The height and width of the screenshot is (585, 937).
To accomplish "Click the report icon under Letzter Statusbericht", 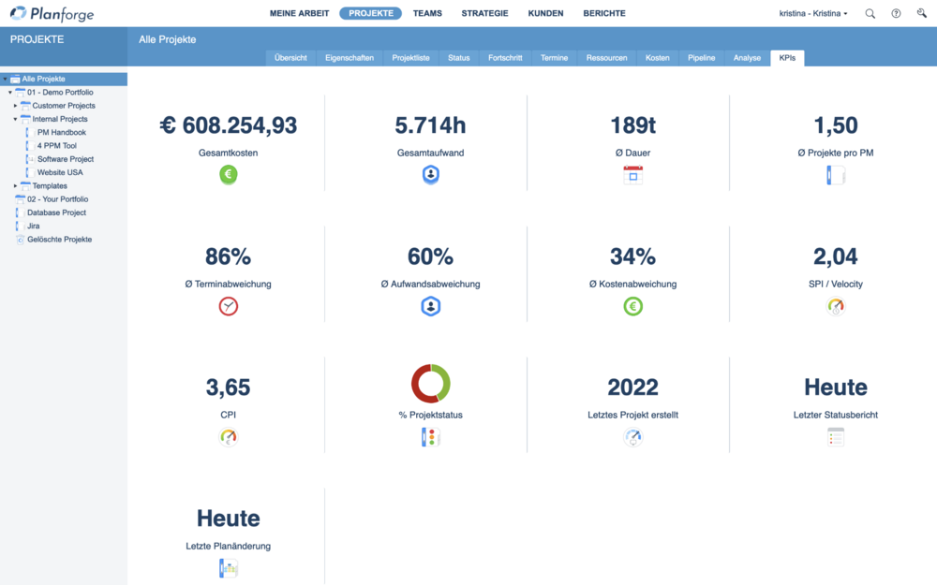I will point(836,437).
